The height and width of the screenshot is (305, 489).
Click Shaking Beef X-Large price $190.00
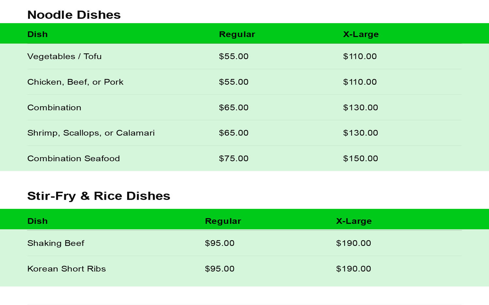tap(354, 243)
